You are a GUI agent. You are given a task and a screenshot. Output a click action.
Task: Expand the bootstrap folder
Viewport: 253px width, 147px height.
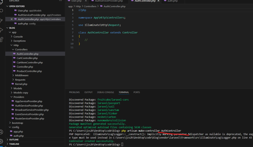tap(35, 123)
